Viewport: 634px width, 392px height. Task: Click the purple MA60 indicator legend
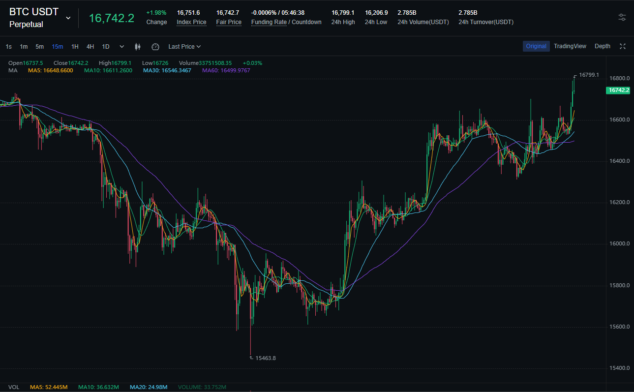click(226, 71)
